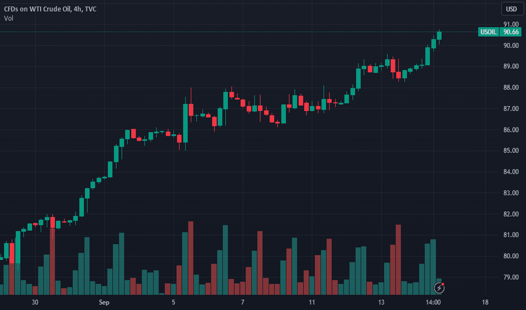Select the Vol indicator label
The height and width of the screenshot is (310, 526).
tap(8, 19)
